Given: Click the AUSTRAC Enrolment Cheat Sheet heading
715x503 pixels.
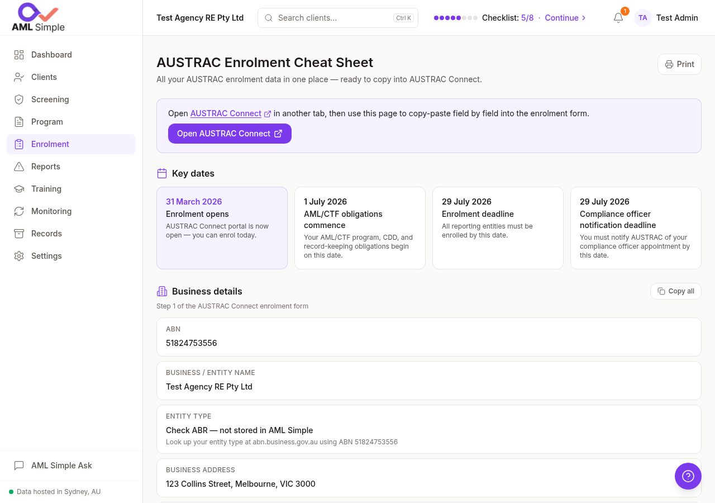Looking at the screenshot, I should (x=265, y=62).
